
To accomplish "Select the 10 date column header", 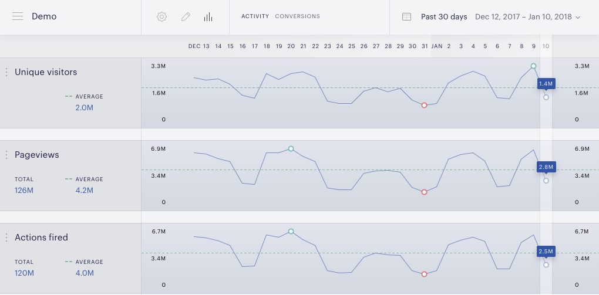I will tap(546, 46).
